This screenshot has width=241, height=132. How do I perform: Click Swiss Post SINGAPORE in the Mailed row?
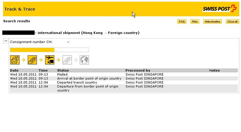tap(144, 75)
